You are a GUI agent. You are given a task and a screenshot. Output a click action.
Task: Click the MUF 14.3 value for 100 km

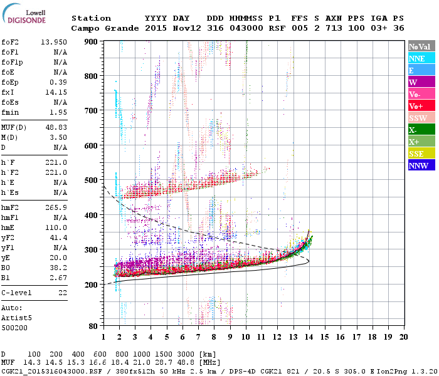(x=32, y=362)
